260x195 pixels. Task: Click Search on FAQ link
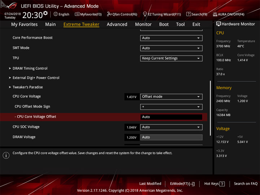[x=246, y=184]
